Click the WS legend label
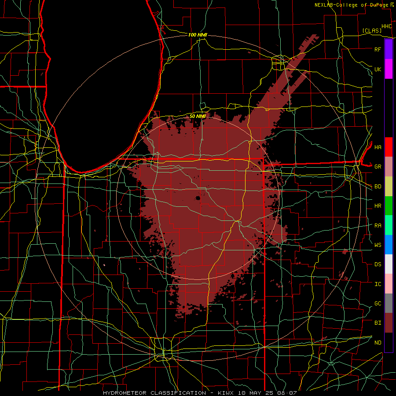Screen dimensions: 396x396 pos(378,245)
